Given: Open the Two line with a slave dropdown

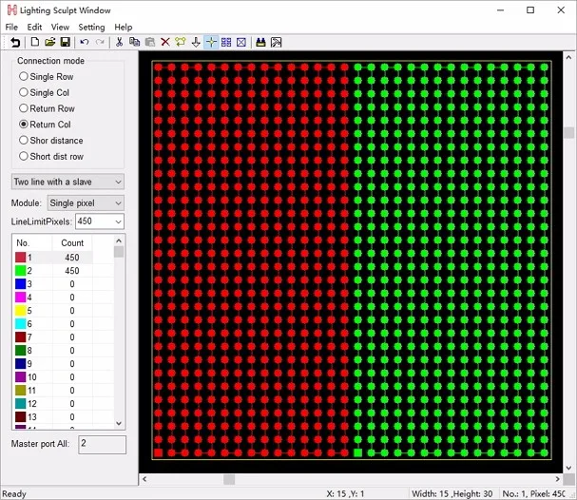Looking at the screenshot, I should coord(67,182).
